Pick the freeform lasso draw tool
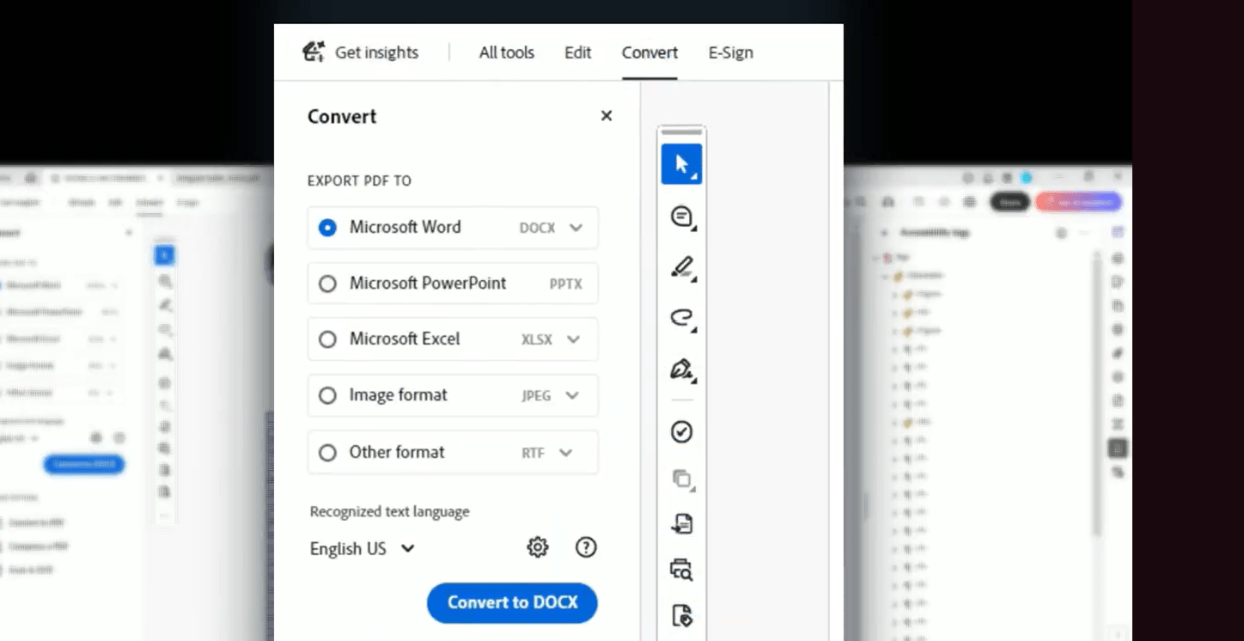Image resolution: width=1244 pixels, height=641 pixels. [x=681, y=319]
